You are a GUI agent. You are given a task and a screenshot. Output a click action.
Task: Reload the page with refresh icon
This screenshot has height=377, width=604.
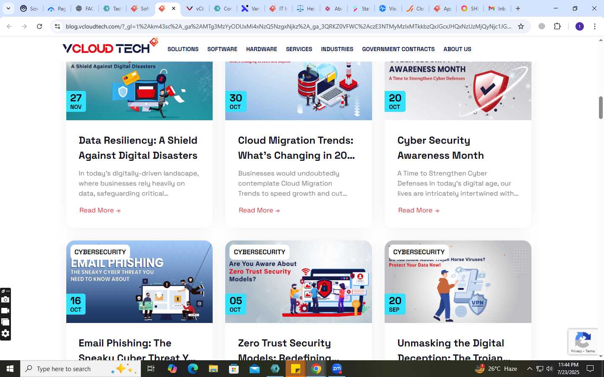coord(39,26)
